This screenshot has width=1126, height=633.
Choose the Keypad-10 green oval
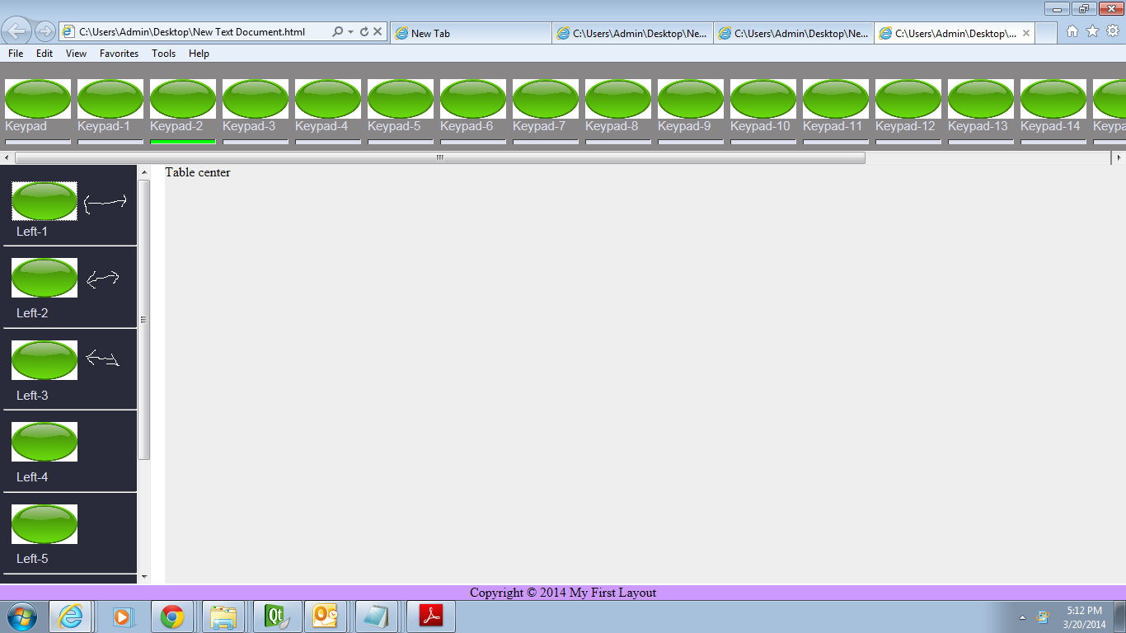[x=763, y=99]
